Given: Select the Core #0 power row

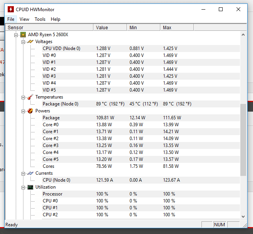Looking at the screenshot, I should (x=141, y=125).
